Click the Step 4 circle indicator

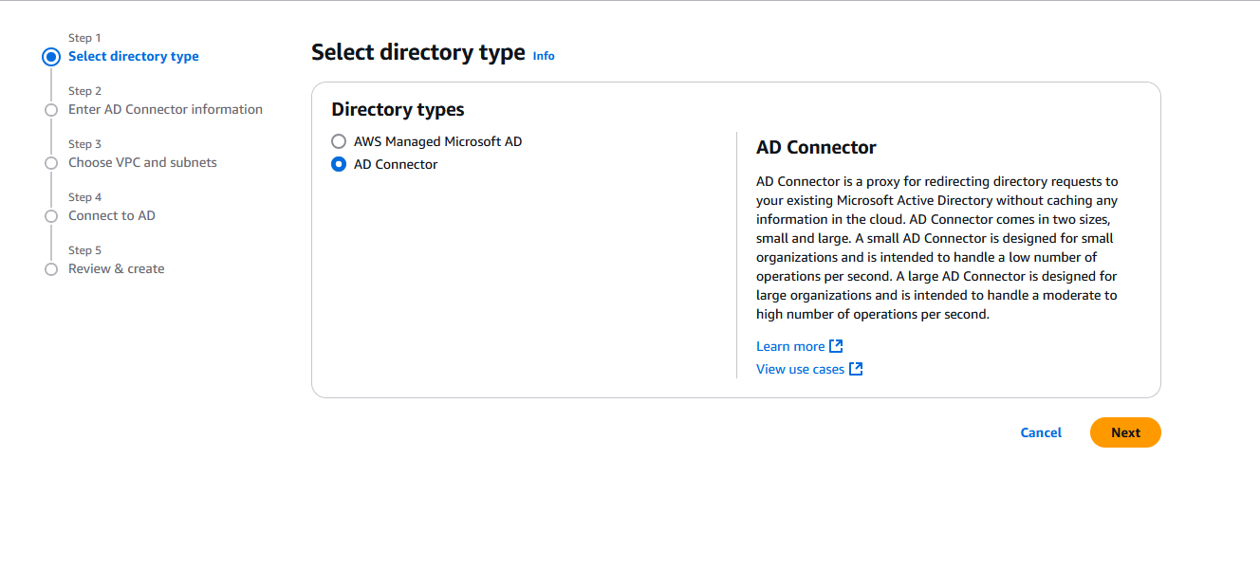click(x=51, y=216)
